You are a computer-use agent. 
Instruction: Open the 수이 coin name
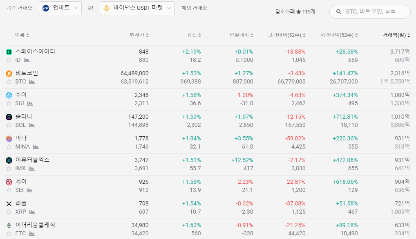(21, 95)
